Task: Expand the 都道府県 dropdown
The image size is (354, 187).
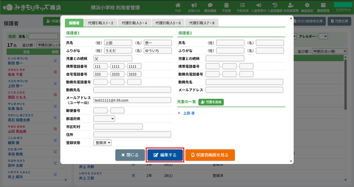Action: 104,119
